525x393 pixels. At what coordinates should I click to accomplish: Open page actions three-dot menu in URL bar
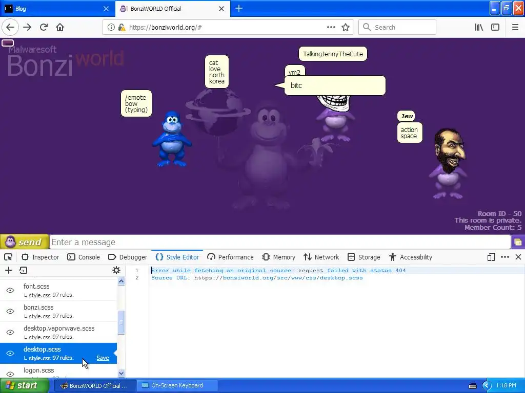(331, 28)
